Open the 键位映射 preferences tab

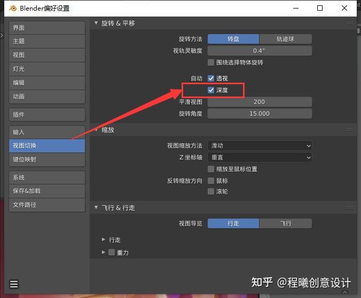click(x=47, y=159)
